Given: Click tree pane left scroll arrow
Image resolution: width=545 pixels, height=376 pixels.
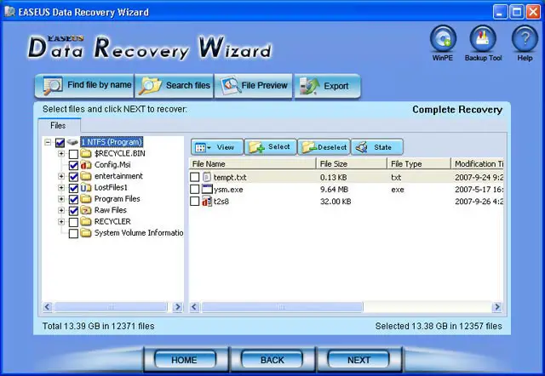Looking at the screenshot, I should (x=48, y=307).
